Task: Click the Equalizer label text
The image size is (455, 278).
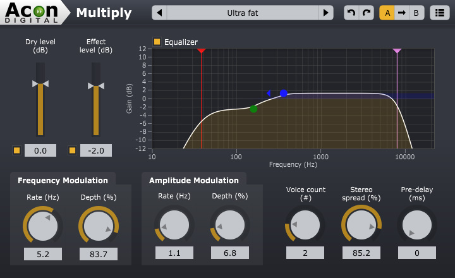Action: point(181,42)
